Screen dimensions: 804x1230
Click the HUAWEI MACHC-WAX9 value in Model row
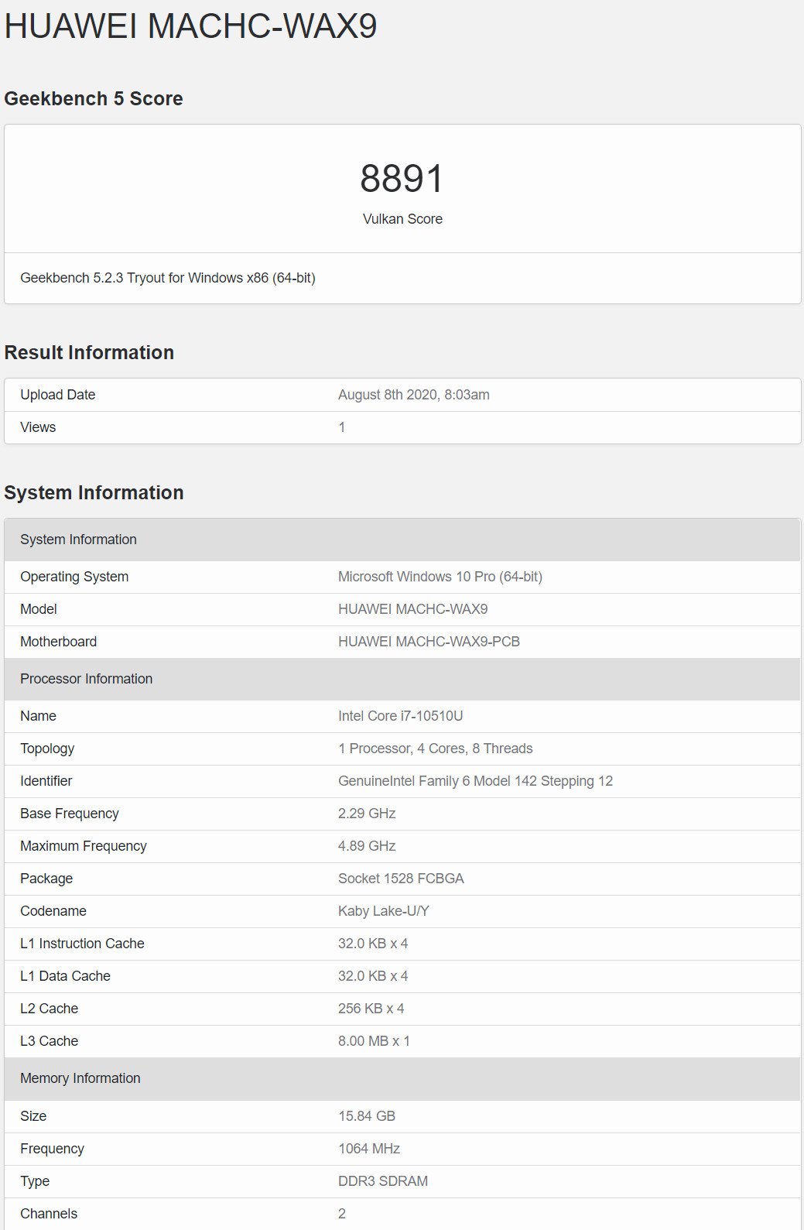[413, 609]
